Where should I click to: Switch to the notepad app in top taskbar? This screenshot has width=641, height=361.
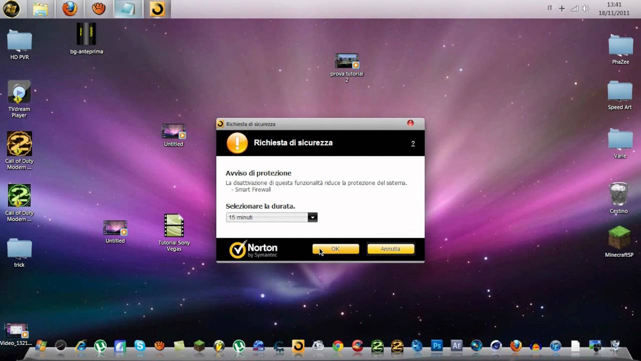click(128, 9)
